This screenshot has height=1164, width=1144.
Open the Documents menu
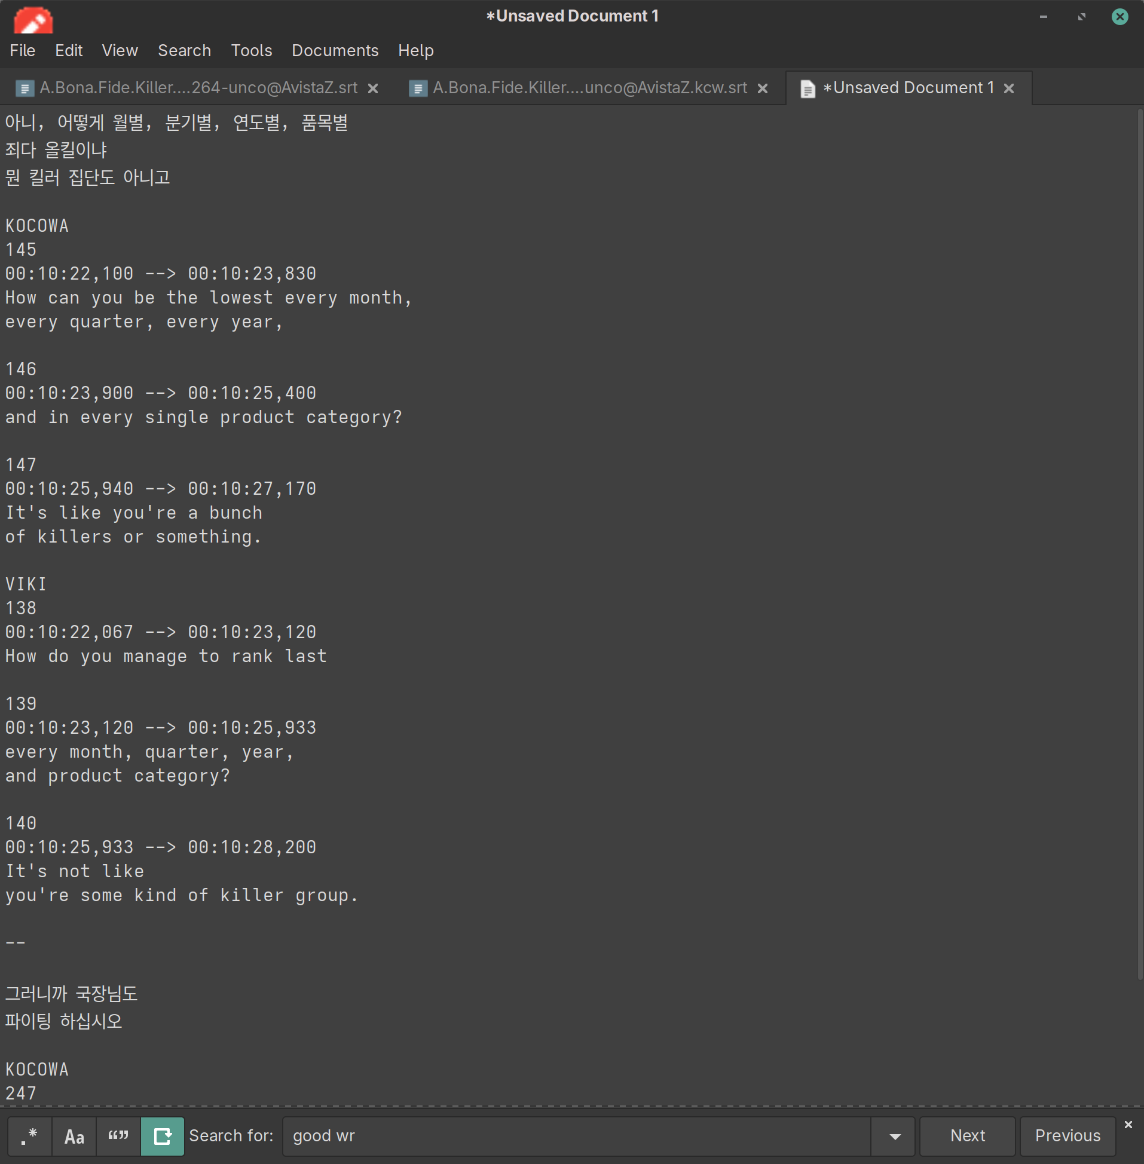[x=335, y=50]
